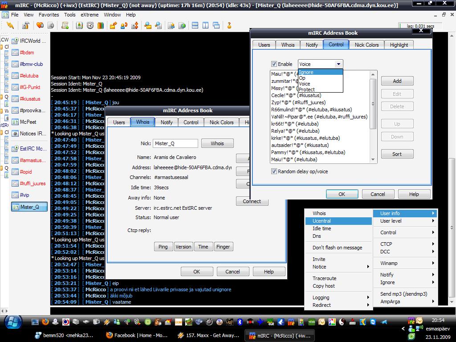Viewport: 456px width, 342px height.
Task: Select Send mp3 (/sendmp3) menu item
Action: tap(405, 294)
